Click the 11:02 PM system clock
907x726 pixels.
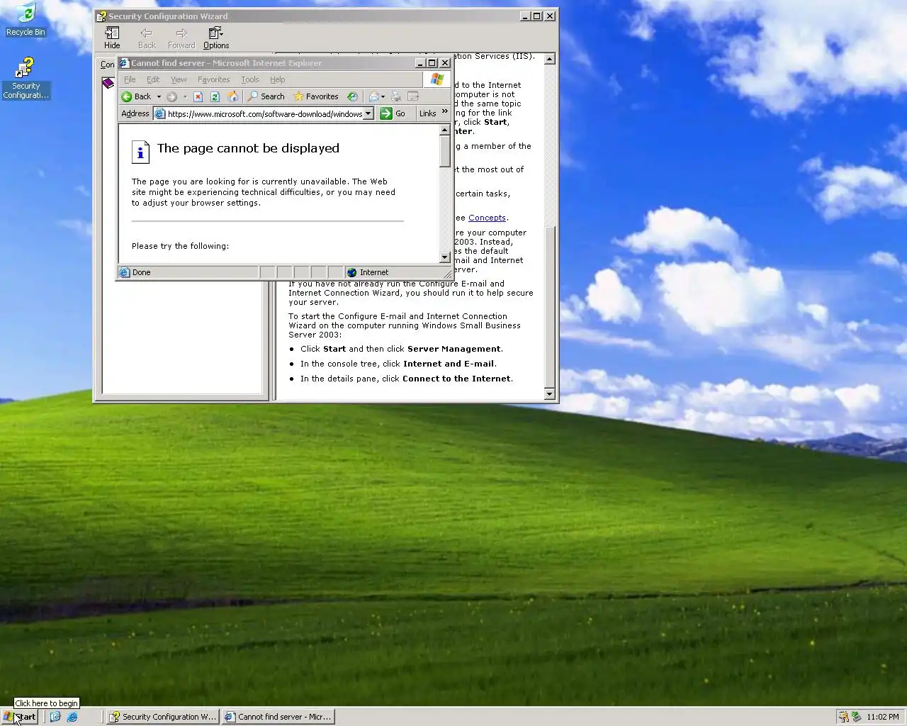click(882, 717)
